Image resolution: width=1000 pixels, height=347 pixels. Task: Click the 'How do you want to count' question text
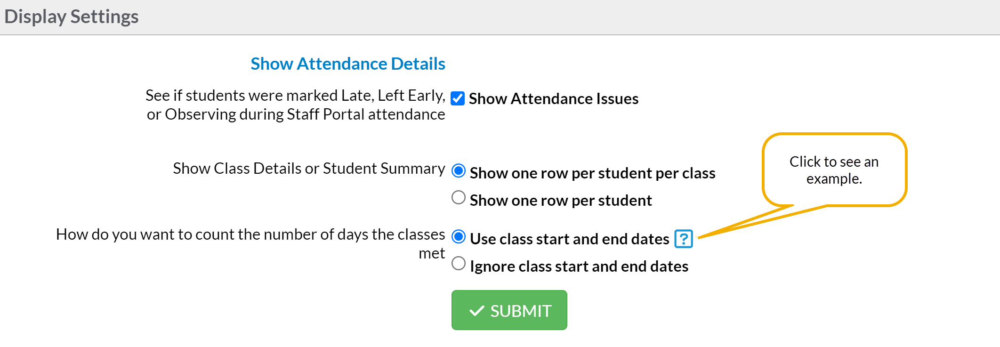pyautogui.click(x=250, y=234)
